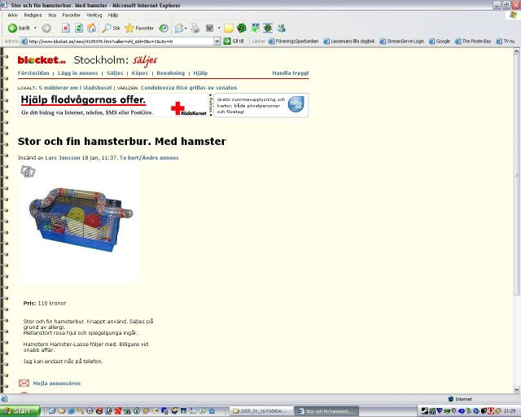Expand the edit icon dropdown arrow

[219, 29]
